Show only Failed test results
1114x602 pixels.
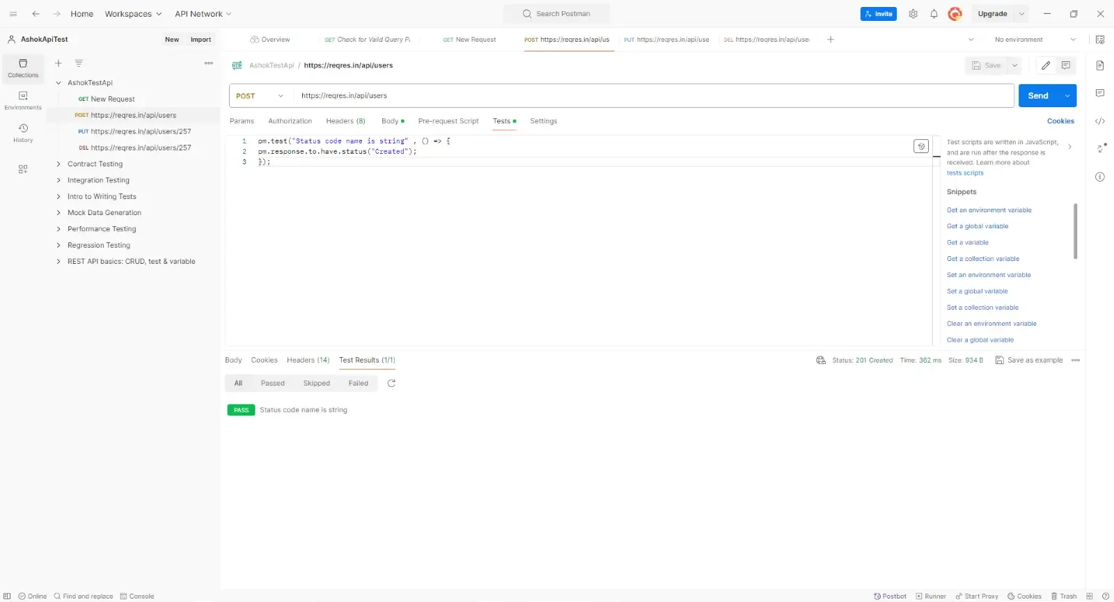click(359, 383)
